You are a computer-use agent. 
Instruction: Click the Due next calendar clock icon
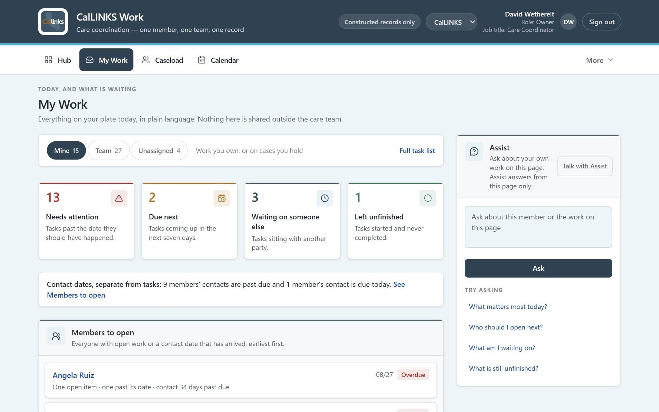point(222,198)
